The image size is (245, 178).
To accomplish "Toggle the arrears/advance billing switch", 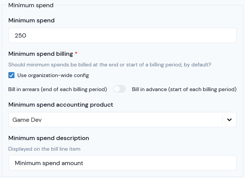I will click(119, 89).
